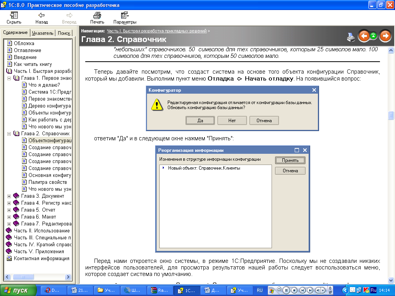Switch to the Указатель tab
Viewport: 395px width, 296px height.
click(x=42, y=33)
